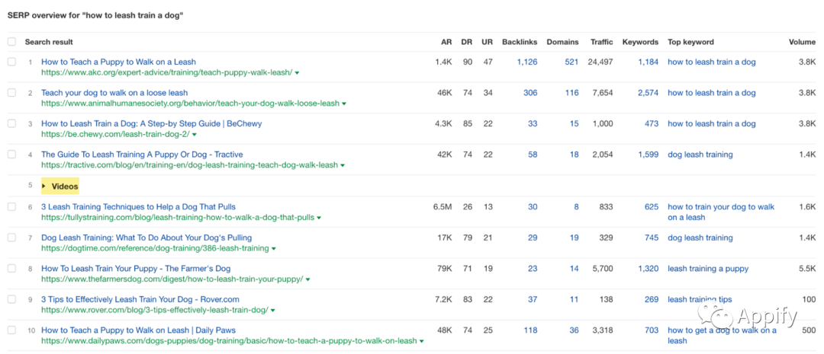Click the Keywords column header

[641, 42]
